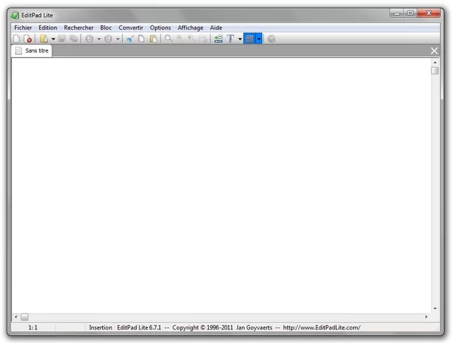The width and height of the screenshot is (452, 343).
Task: Expand the Word Wrap dropdown arrow
Action: [x=259, y=38]
